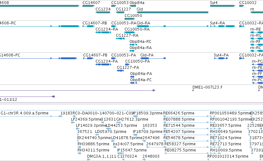Image resolution: width=263 pixels, height=161 pixels.
Task: Select the Obp84a gene label
Action: tap(137, 3)
